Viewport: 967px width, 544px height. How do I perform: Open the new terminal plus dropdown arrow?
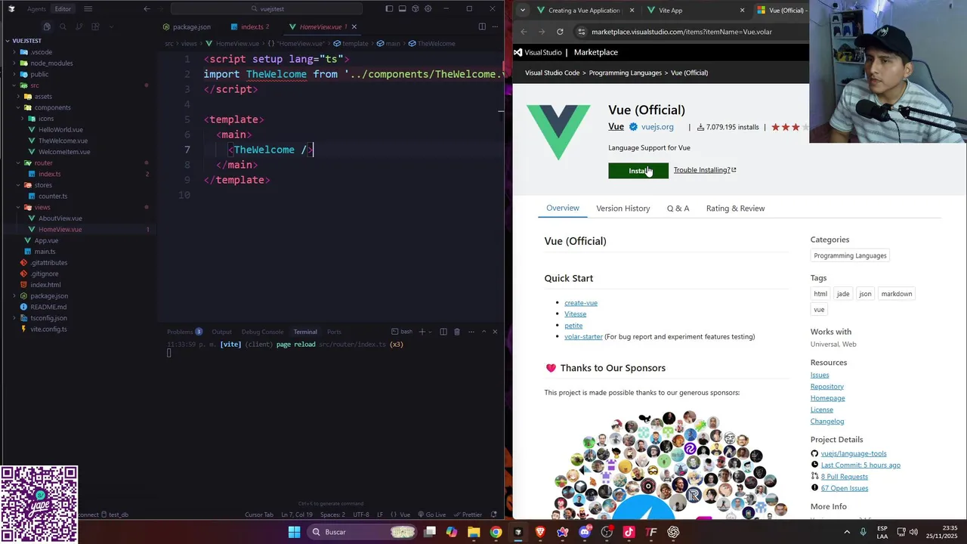click(x=431, y=332)
